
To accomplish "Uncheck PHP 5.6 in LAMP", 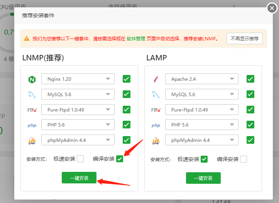I will click(x=250, y=125).
